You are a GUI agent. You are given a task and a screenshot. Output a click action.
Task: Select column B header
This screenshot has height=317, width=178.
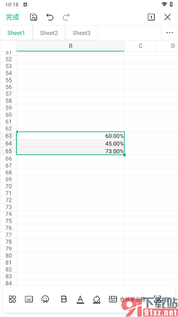(x=71, y=46)
